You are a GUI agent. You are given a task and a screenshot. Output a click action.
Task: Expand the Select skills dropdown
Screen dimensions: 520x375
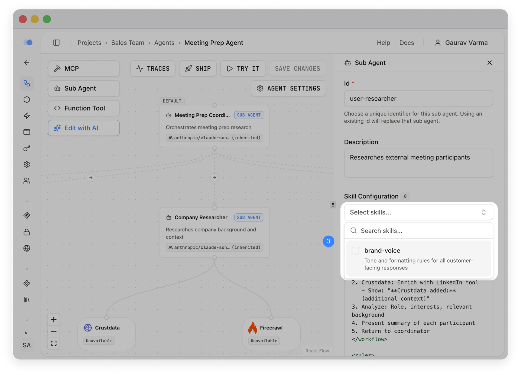418,212
